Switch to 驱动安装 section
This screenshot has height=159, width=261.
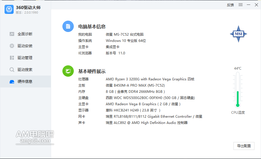26,46
